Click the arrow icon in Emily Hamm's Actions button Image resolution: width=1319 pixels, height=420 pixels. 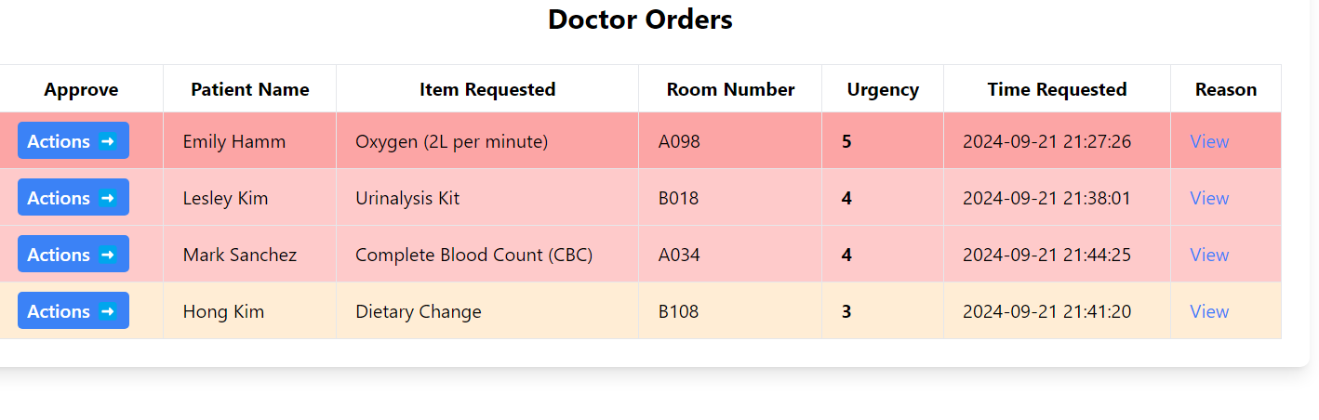click(x=108, y=141)
